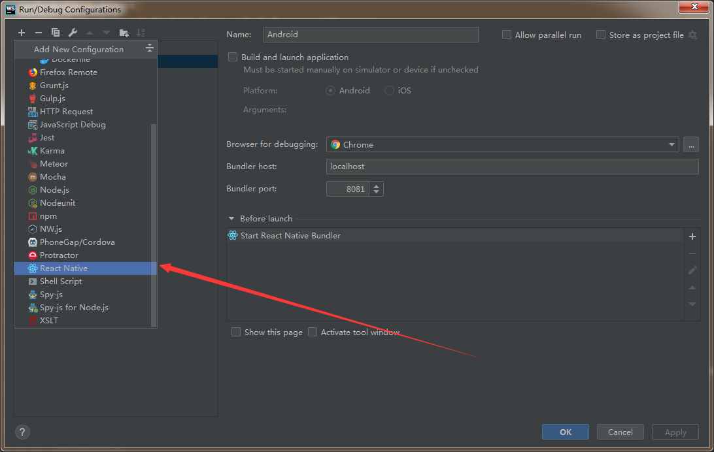
Task: Select Android platform radio button
Action: pos(331,91)
